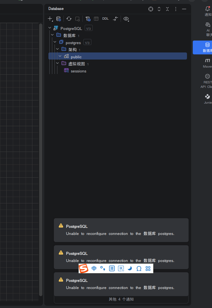Open Data Source Properties icon
This screenshot has width=212, height=308.
(58, 19)
